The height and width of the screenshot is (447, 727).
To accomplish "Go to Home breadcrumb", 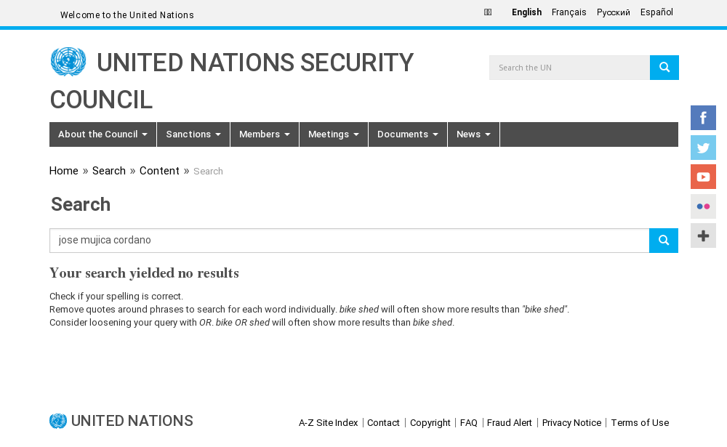I will click(64, 171).
